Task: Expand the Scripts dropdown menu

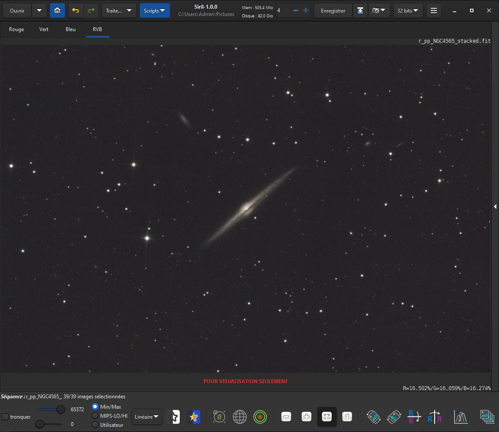Action: [x=155, y=10]
